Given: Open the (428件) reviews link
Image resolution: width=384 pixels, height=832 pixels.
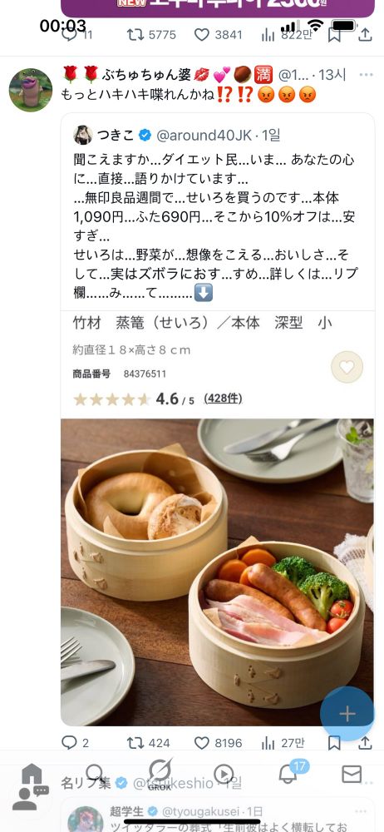Looking at the screenshot, I should point(224,399).
